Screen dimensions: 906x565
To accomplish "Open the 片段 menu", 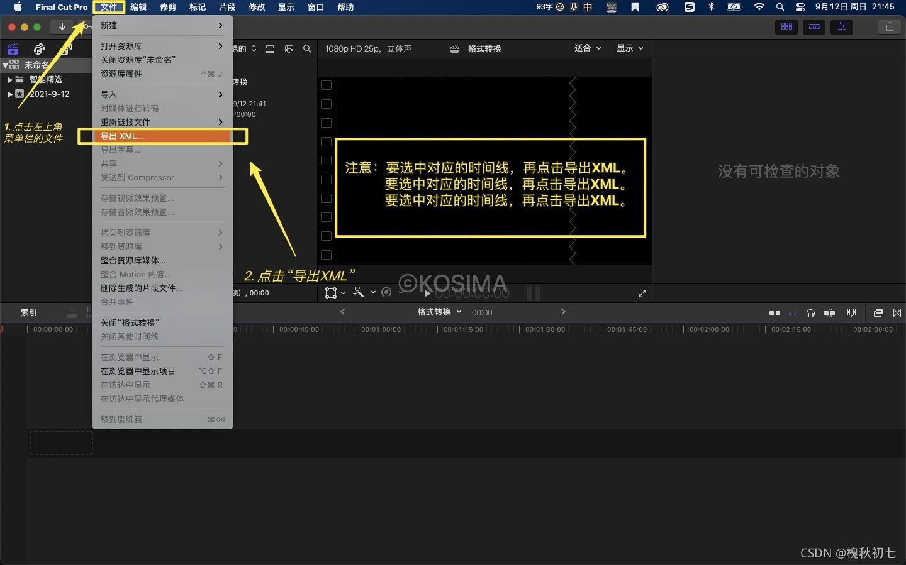I will (227, 7).
